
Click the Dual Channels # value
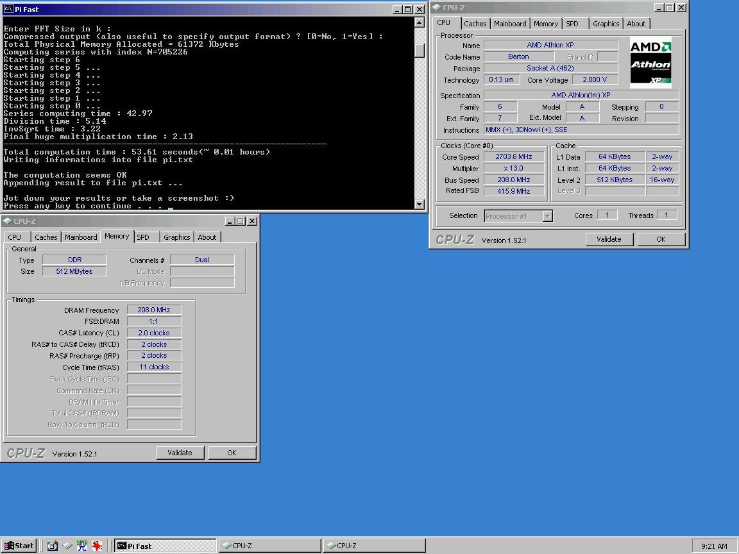tap(202, 260)
